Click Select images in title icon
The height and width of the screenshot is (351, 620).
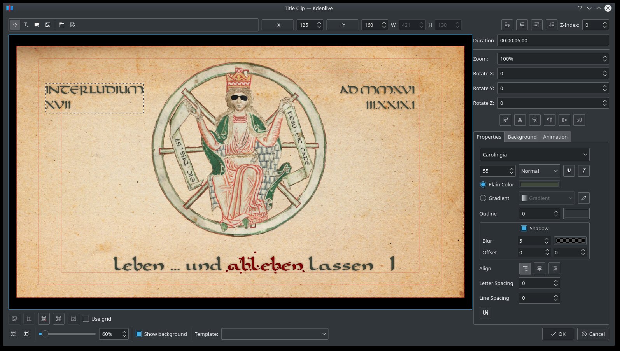click(14, 319)
